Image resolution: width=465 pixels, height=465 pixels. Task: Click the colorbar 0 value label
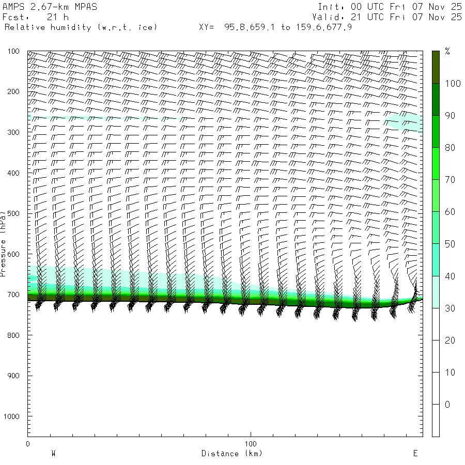[x=447, y=404]
